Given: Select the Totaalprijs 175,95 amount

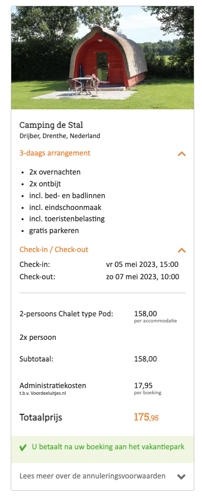Looking at the screenshot, I should (x=146, y=417).
